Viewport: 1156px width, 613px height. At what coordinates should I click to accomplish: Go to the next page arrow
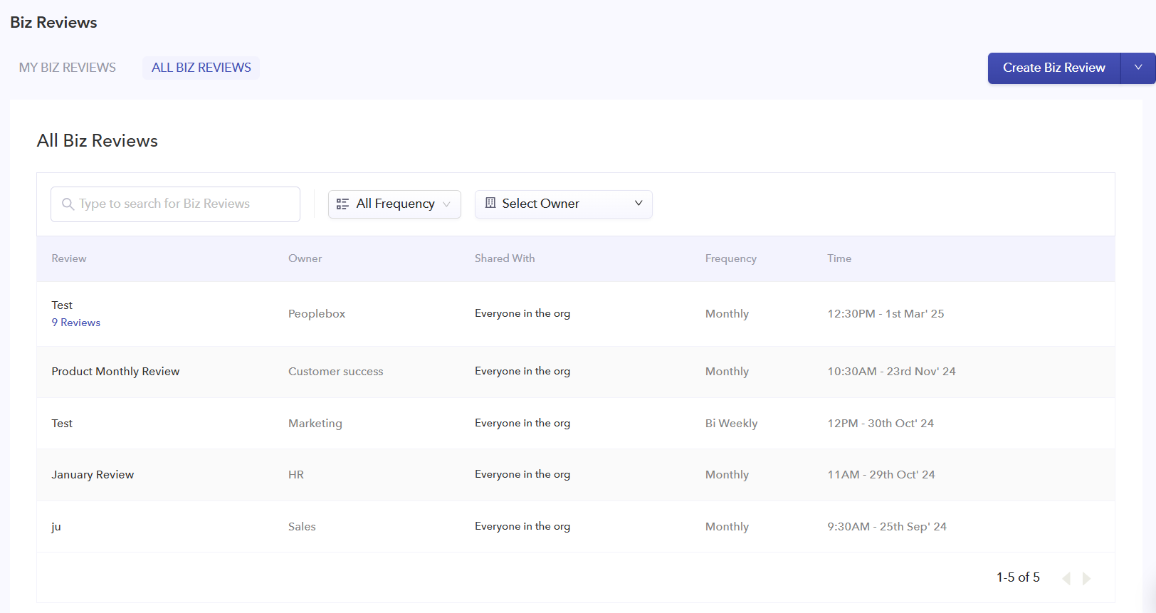coord(1086,578)
